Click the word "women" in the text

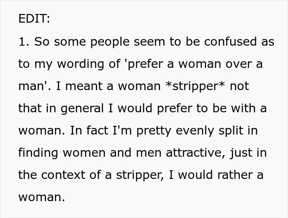(x=83, y=153)
